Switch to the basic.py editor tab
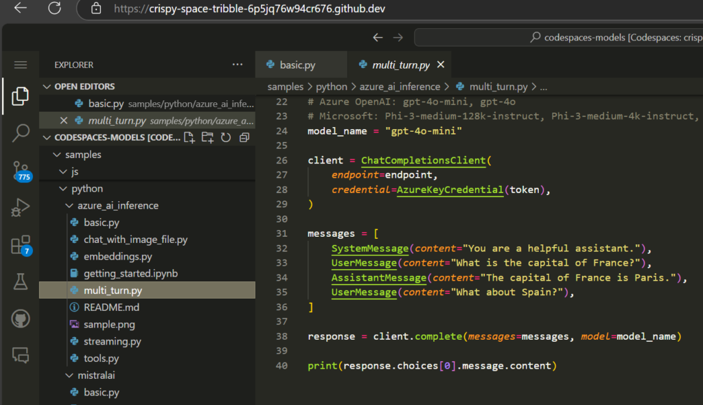This screenshot has height=405, width=703. pyautogui.click(x=297, y=65)
